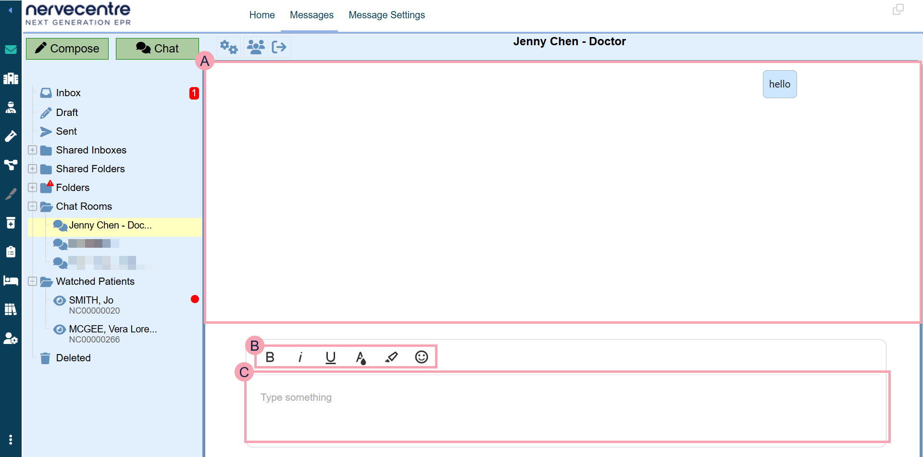Screen dimensions: 923x457
Task: Click the Compose button
Action: (x=67, y=49)
